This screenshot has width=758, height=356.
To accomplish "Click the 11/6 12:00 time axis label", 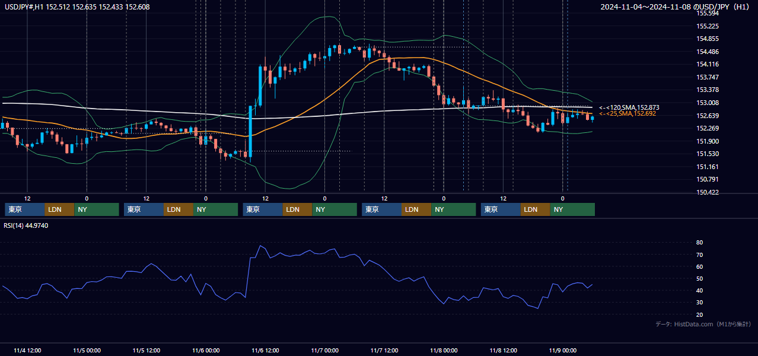I will tap(265, 350).
